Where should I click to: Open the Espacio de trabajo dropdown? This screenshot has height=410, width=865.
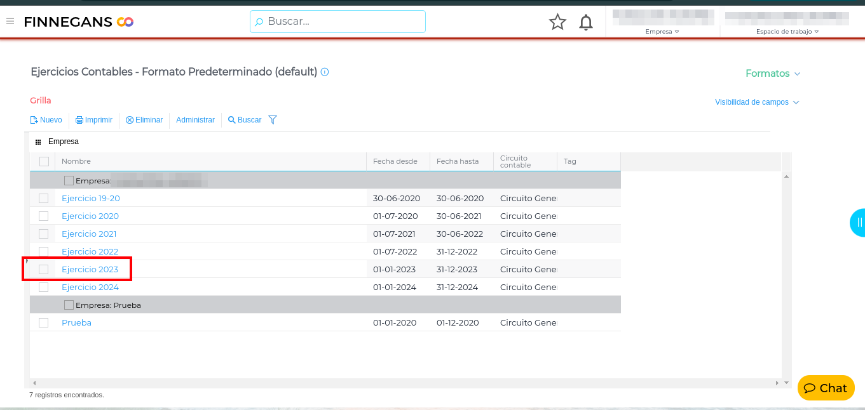pos(787,31)
